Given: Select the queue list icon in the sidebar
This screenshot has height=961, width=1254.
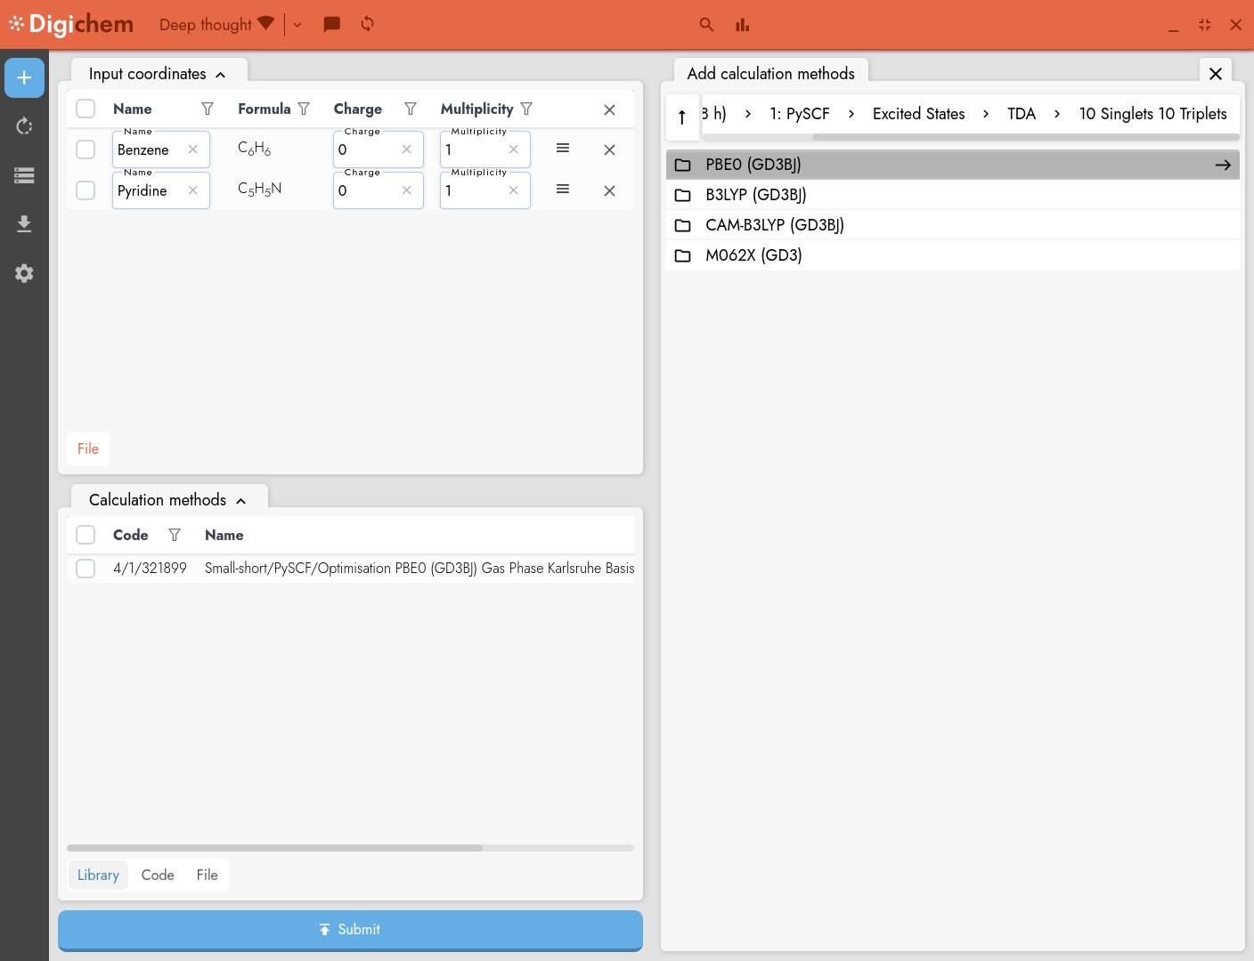Looking at the screenshot, I should [24, 175].
